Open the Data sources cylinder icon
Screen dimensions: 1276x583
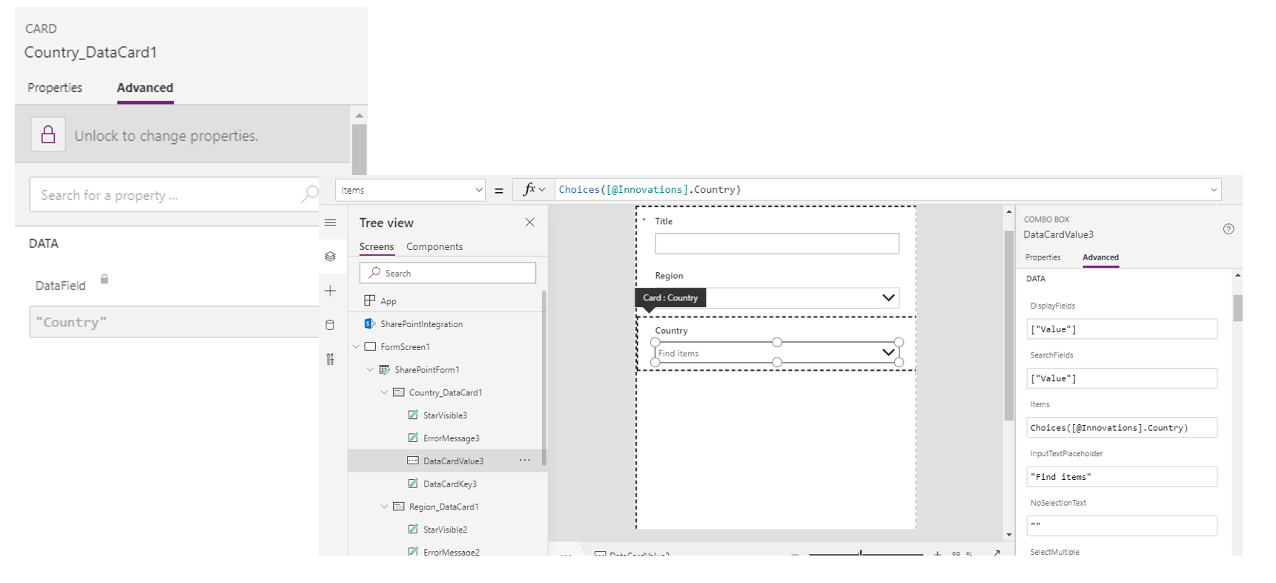coord(331,325)
